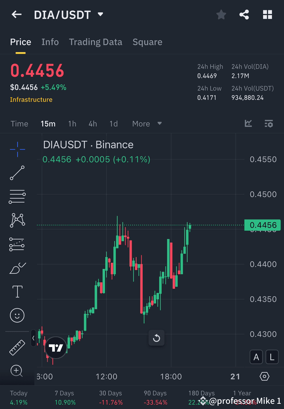Open the DIA/USDT pair selector dropdown
Image resolution: width=284 pixels, height=409 pixels.
tap(100, 14)
